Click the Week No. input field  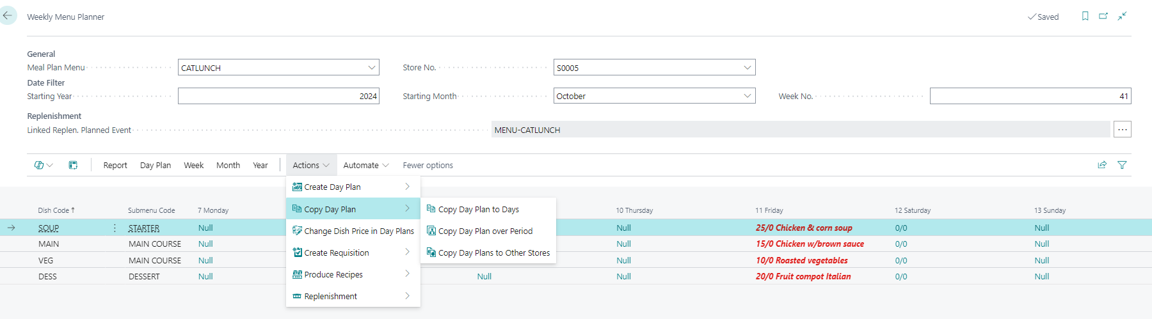point(1030,97)
